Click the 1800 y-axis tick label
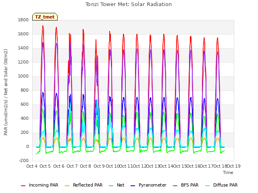Image resolution: width=258 pixels, height=193 pixels. [23, 20]
